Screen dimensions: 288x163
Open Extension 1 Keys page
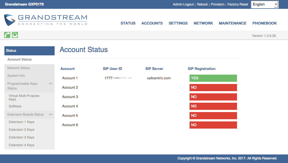(22, 122)
